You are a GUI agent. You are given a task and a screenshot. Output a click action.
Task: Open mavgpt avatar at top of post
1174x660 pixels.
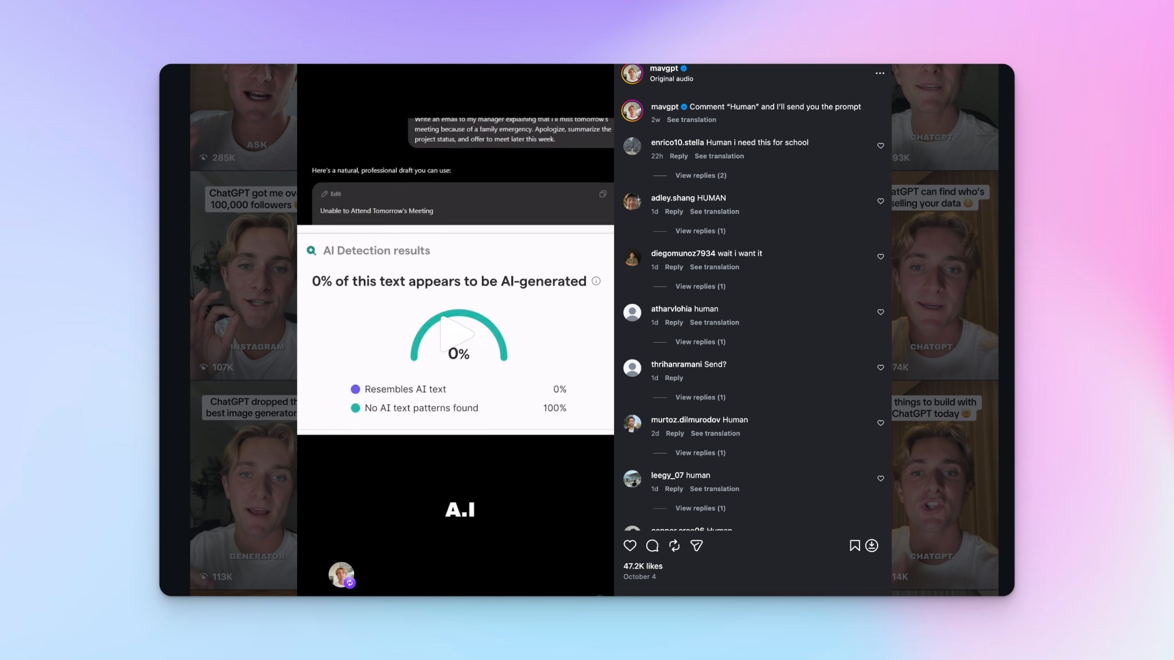point(632,74)
